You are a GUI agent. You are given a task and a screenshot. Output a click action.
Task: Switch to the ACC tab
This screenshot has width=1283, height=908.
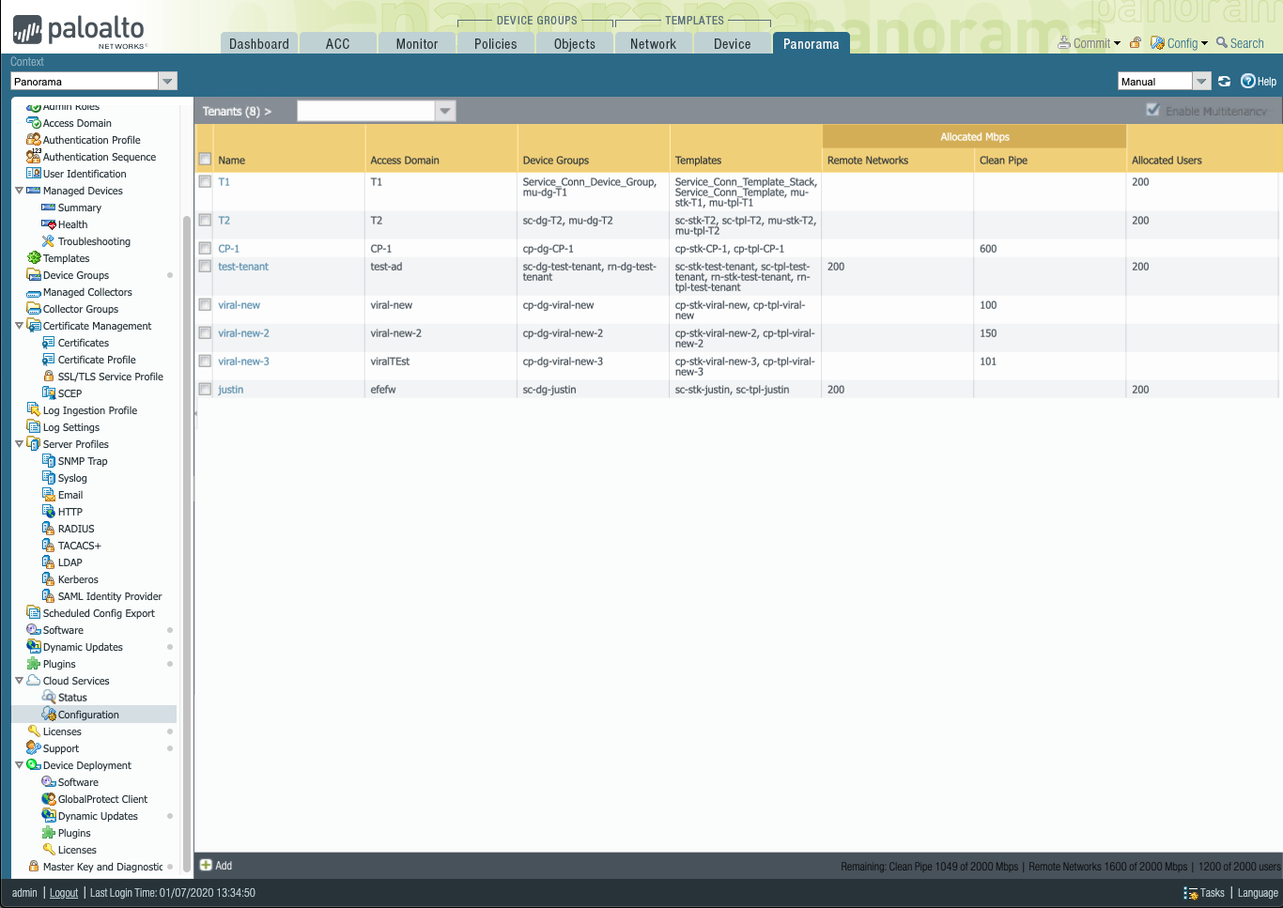pyautogui.click(x=338, y=43)
